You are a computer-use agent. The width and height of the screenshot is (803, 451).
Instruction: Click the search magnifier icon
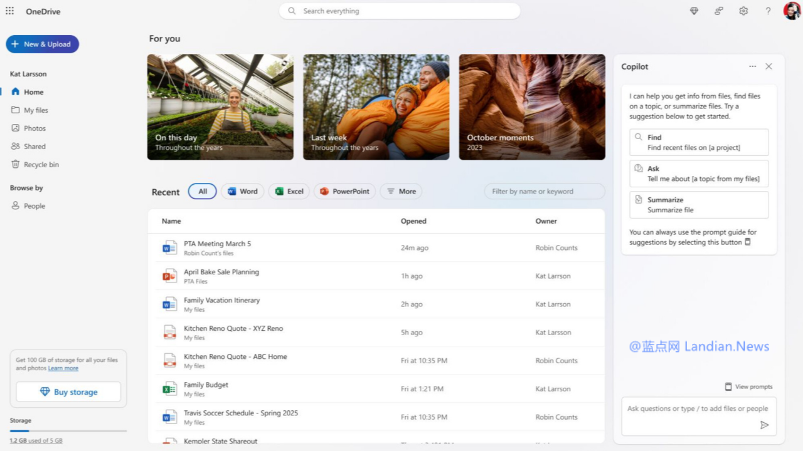pos(292,11)
